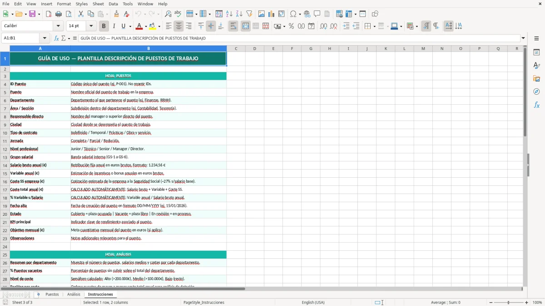Increase cell indent
Image resolution: width=545 pixels, height=306 pixels.
(x=346, y=26)
